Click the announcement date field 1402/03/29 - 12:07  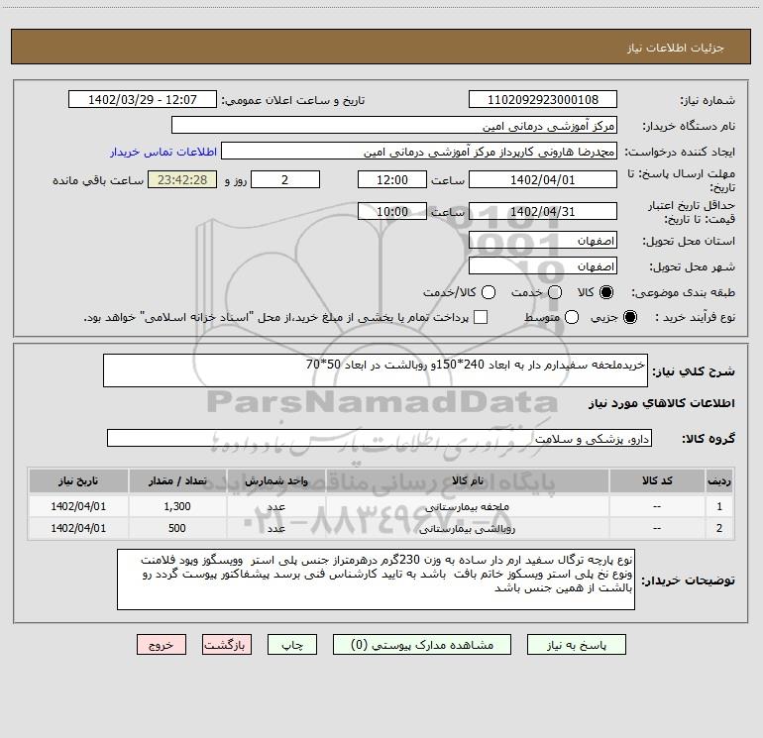pos(143,100)
